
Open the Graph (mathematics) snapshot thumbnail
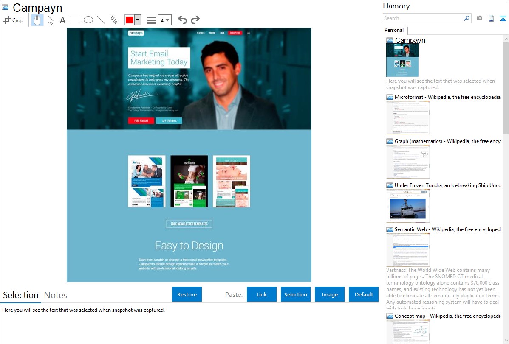[408, 162]
